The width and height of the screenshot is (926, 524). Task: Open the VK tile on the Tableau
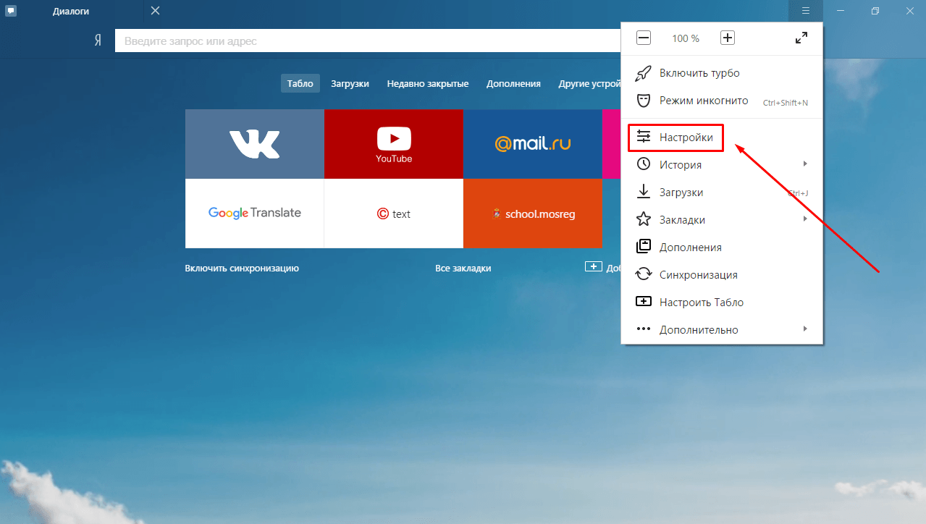(255, 144)
